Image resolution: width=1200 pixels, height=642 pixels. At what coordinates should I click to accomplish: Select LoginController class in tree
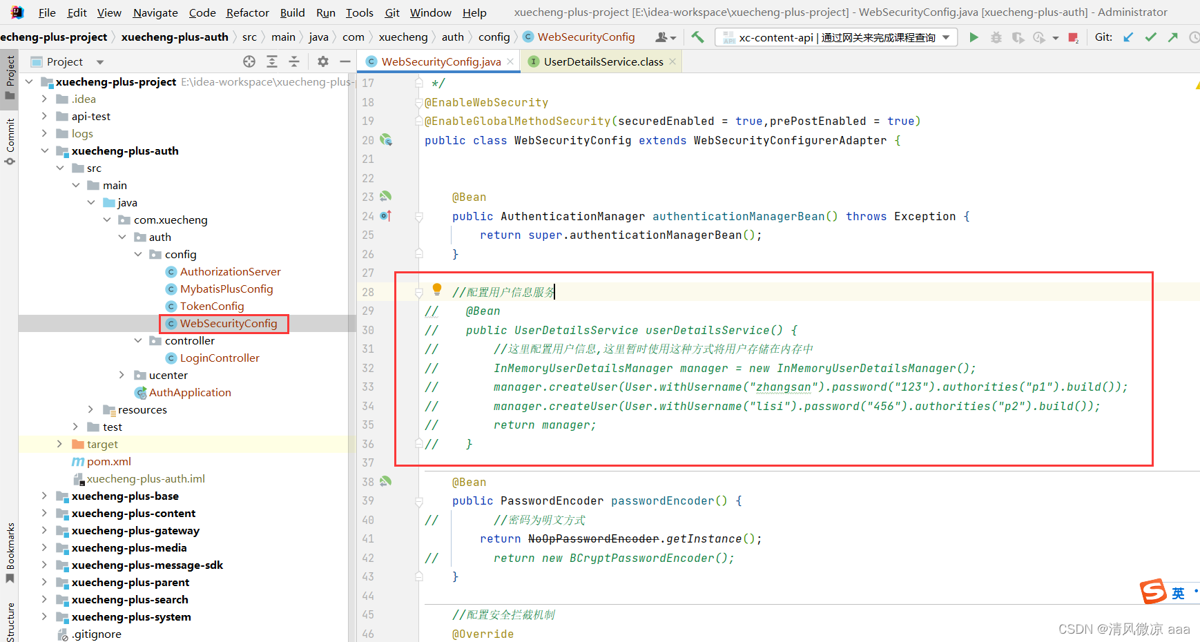click(220, 358)
